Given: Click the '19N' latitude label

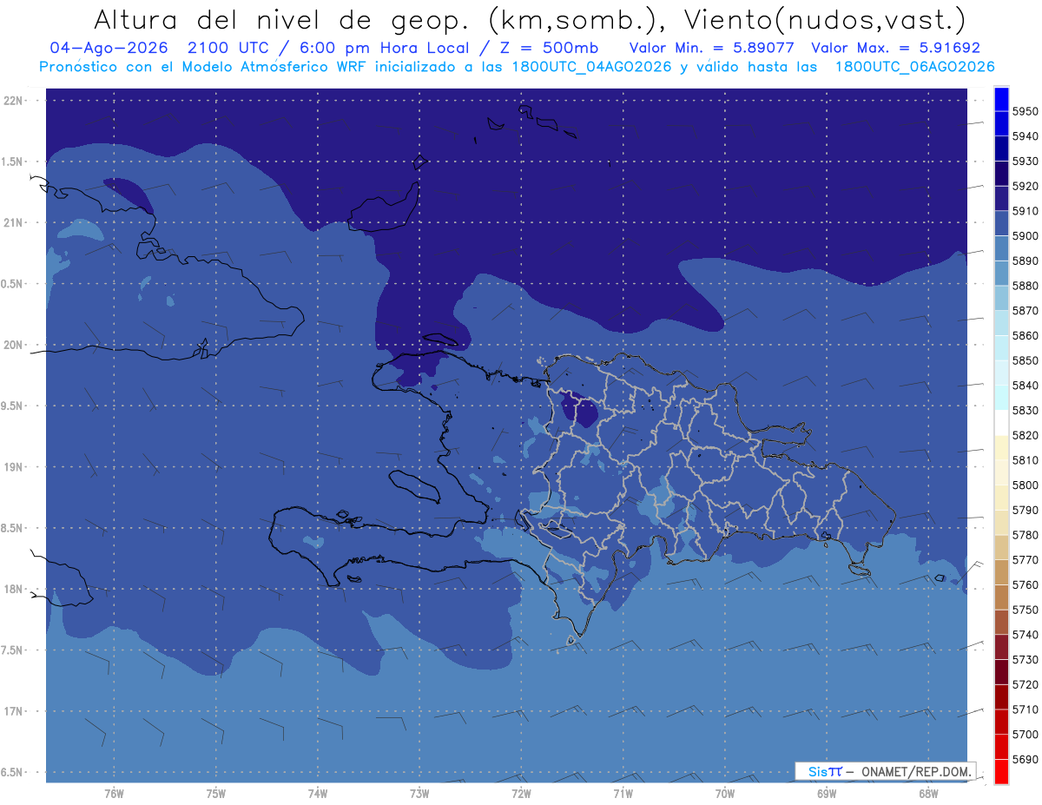Looking at the screenshot, I should (x=13, y=467).
